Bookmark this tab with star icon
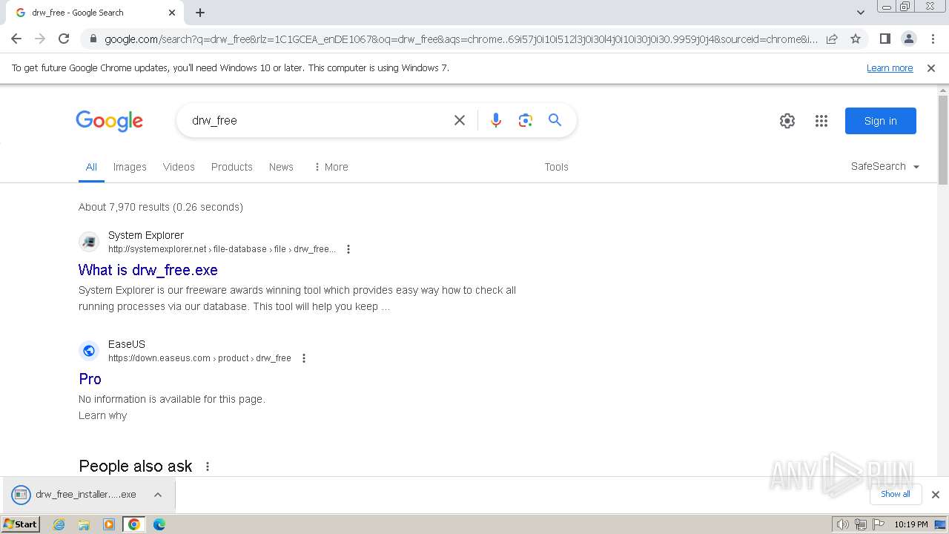 pyautogui.click(x=856, y=39)
